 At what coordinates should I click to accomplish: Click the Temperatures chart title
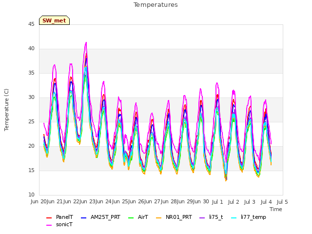(x=156, y=5)
